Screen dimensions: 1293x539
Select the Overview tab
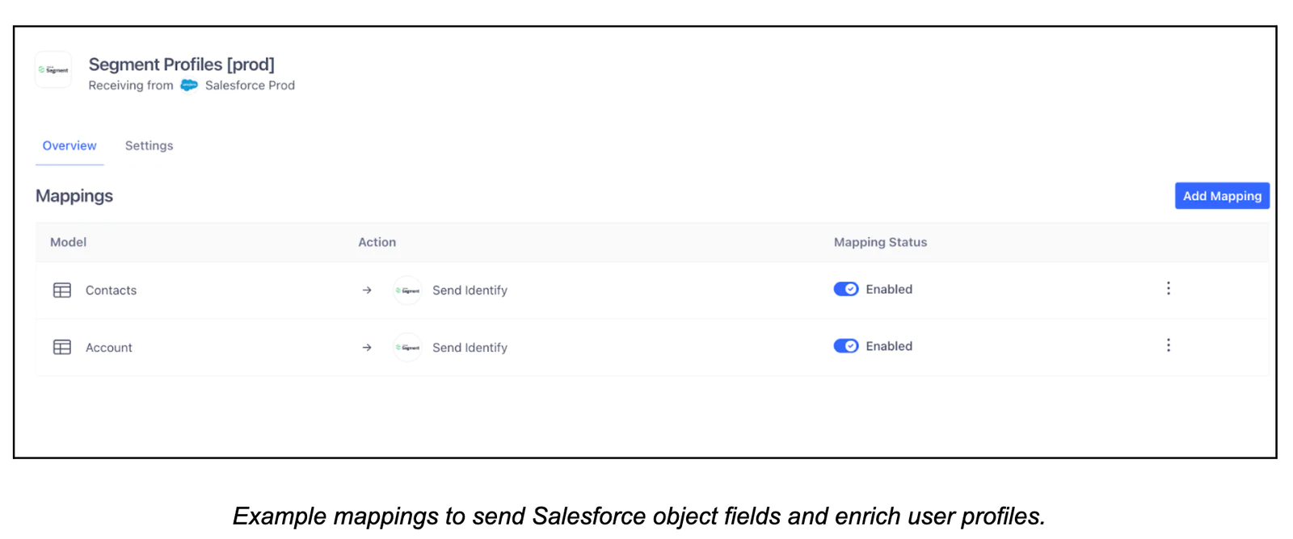(x=69, y=145)
